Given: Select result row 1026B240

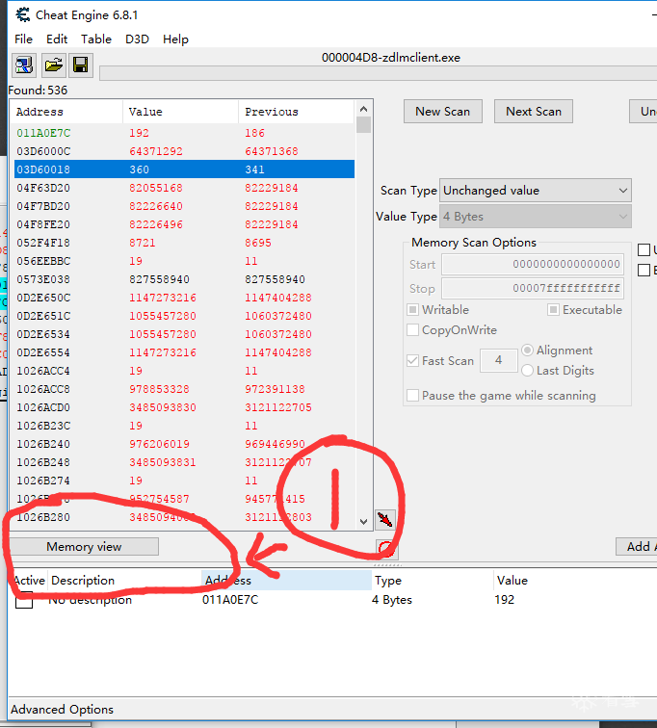Looking at the screenshot, I should 184,444.
